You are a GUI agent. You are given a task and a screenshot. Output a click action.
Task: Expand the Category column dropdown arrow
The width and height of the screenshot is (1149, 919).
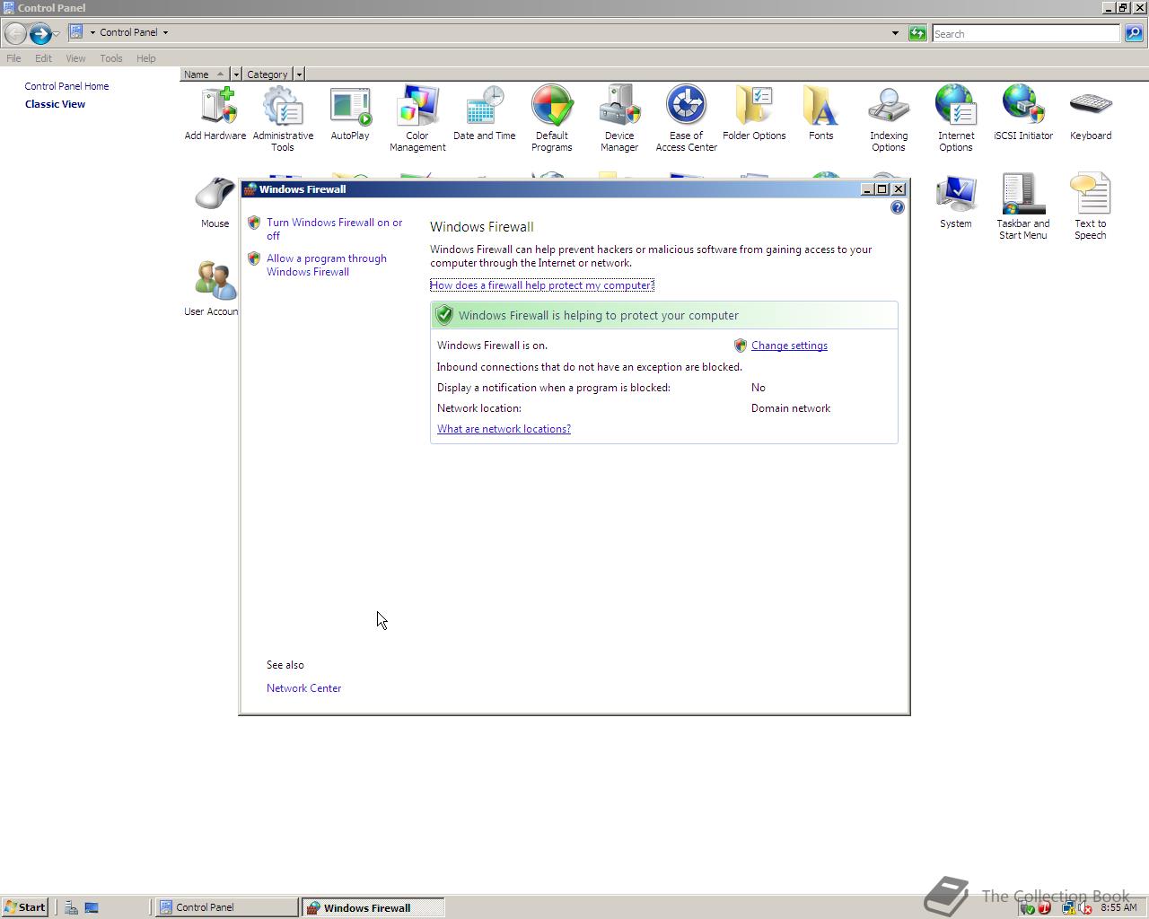coord(299,74)
